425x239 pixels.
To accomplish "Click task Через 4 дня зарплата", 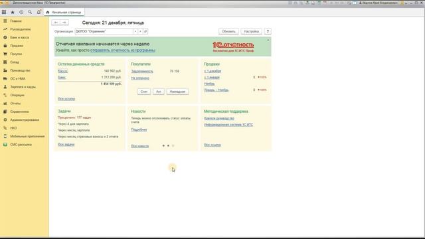I will pyautogui.click(x=73, y=124).
